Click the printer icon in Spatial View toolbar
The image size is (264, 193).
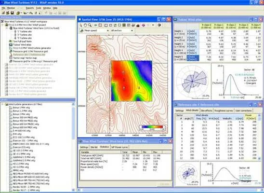coord(133,25)
